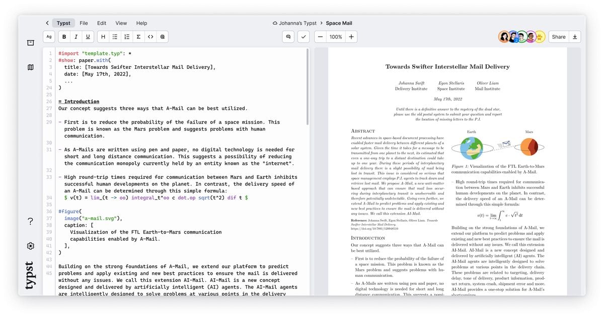Toggle bold formatting in the toolbar
Screen dimensions: 604x317
(x=64, y=37)
